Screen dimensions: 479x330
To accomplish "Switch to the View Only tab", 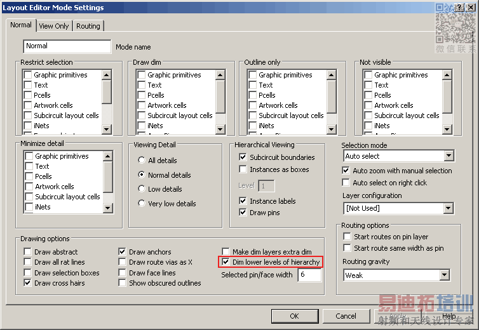I will (54, 26).
